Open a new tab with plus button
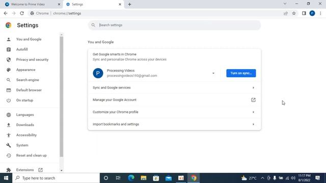 (129, 4)
